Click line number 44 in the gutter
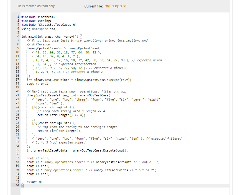The height and width of the screenshot is (195, 245). pos(17,185)
